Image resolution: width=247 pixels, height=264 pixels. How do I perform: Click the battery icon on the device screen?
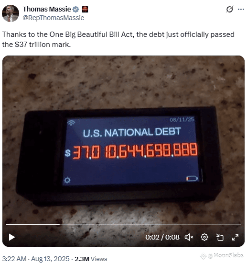pos(192,178)
